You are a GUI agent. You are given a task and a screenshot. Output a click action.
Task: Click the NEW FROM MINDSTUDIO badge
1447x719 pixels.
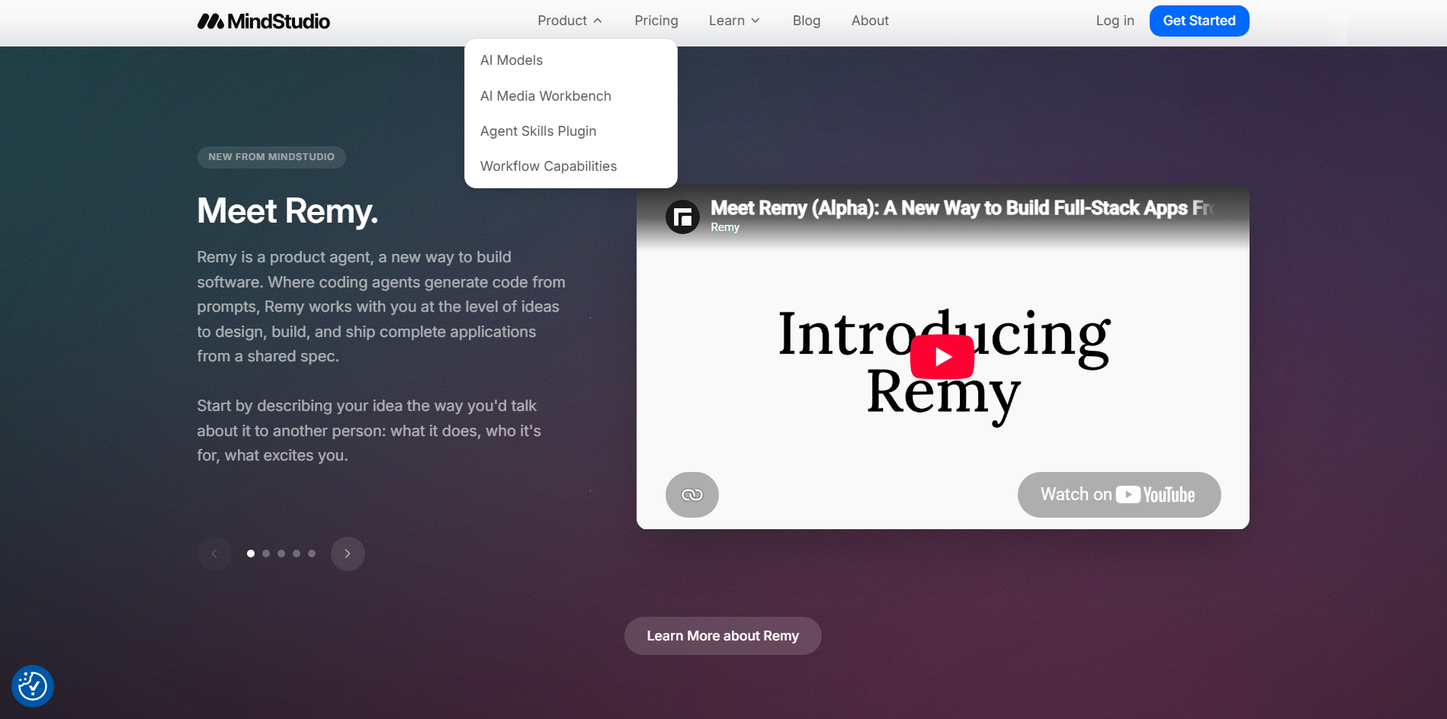tap(271, 157)
